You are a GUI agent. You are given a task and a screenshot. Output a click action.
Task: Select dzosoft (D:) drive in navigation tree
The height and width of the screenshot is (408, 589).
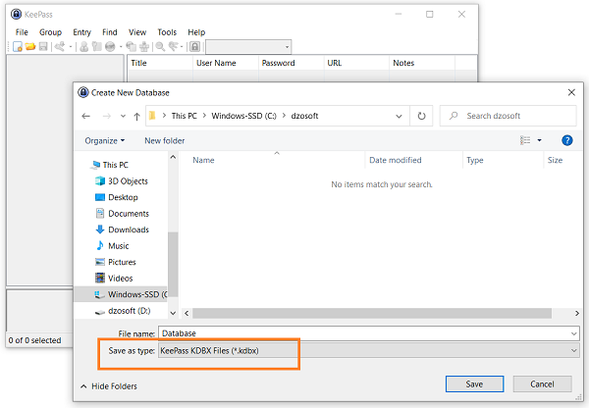[123, 311]
